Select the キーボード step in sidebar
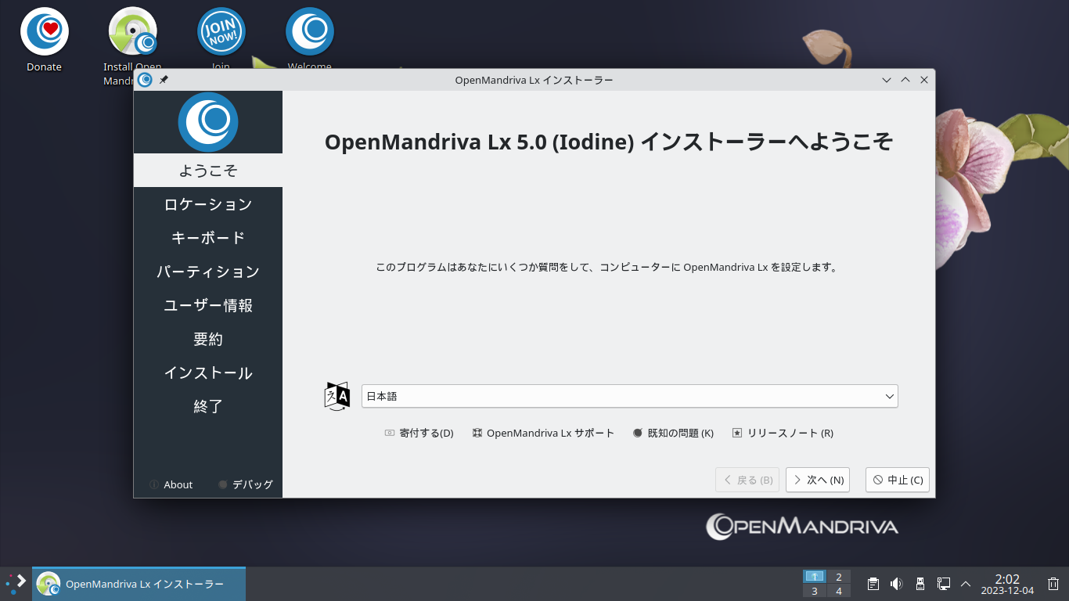The width and height of the screenshot is (1069, 601). coord(208,238)
